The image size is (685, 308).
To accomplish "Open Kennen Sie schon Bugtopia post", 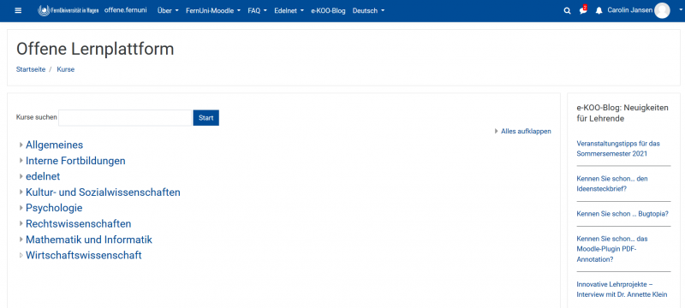I will [622, 214].
